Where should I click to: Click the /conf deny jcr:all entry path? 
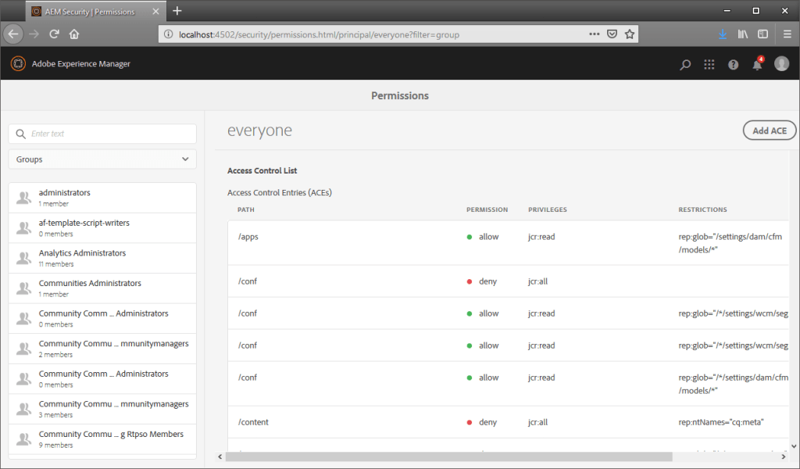[248, 281]
